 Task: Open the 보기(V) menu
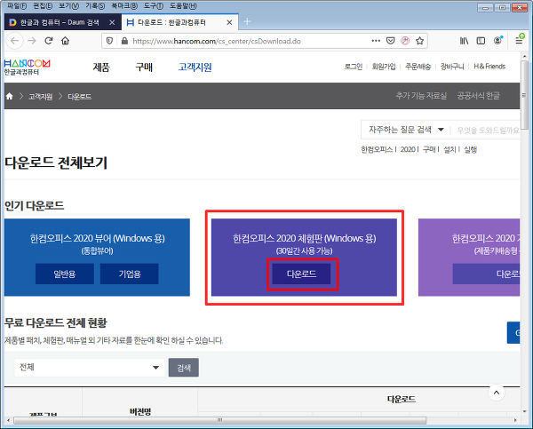coord(68,6)
